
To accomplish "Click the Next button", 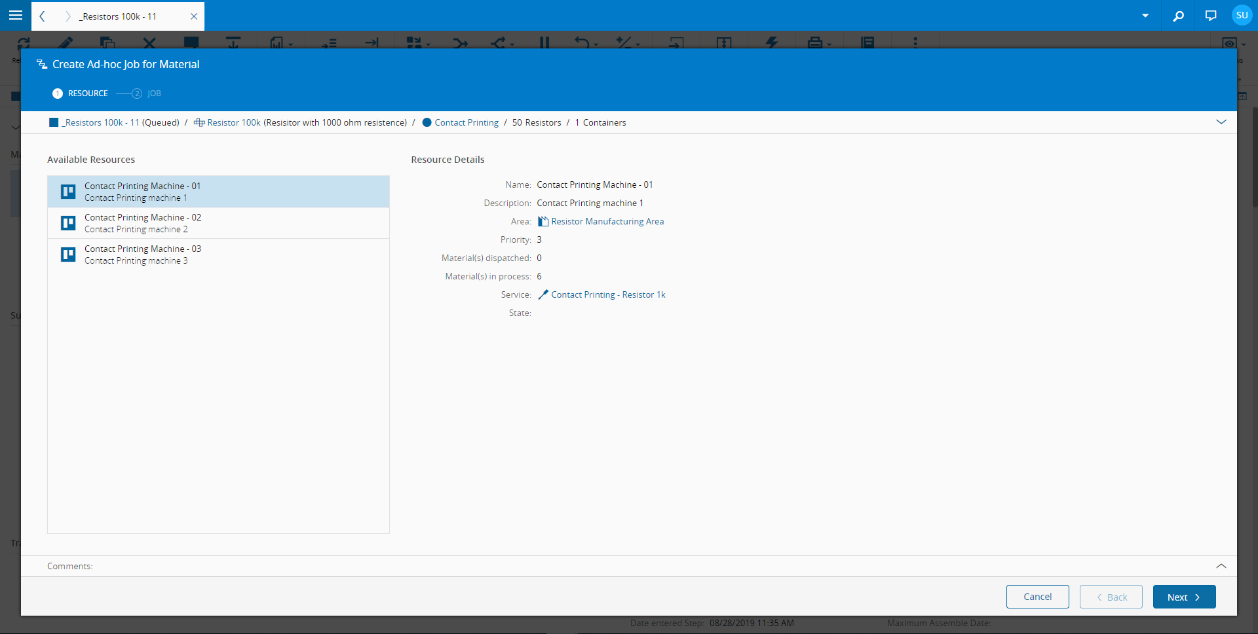I will [x=1183, y=597].
